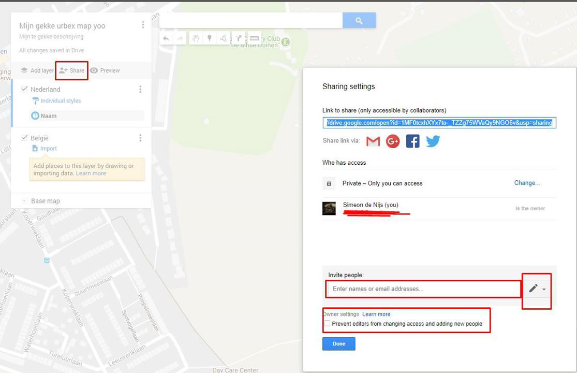The width and height of the screenshot is (577, 373).
Task: Open Nederland layer options menu
Action: pyautogui.click(x=140, y=89)
